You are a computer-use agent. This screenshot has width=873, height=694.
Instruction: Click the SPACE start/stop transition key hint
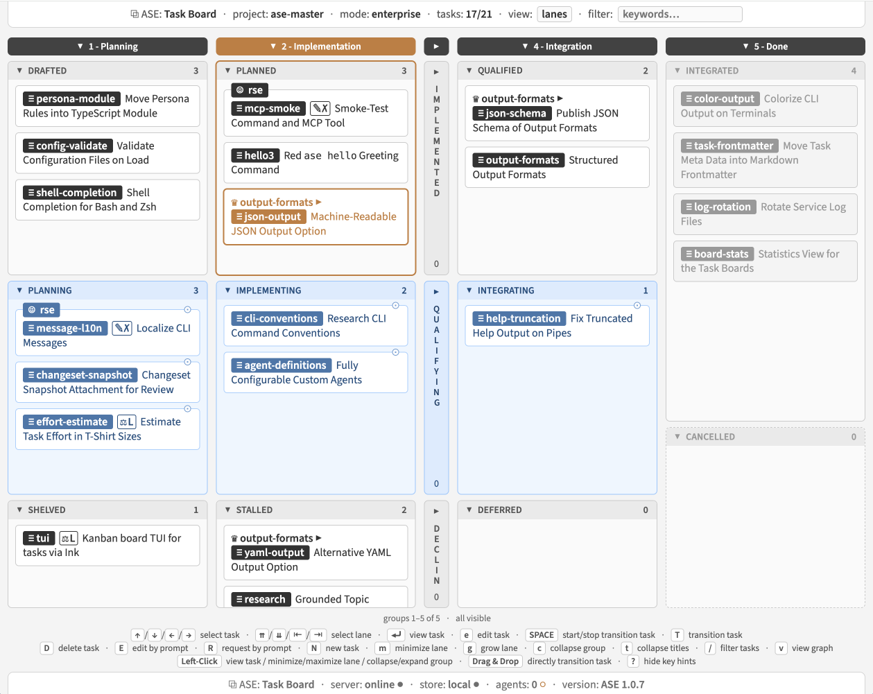click(542, 635)
